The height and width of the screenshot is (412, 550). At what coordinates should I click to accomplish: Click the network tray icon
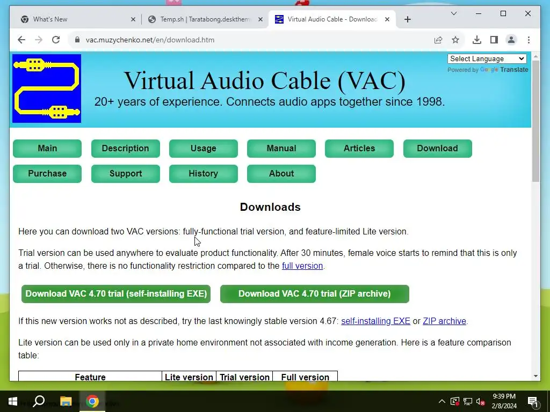pos(468,401)
